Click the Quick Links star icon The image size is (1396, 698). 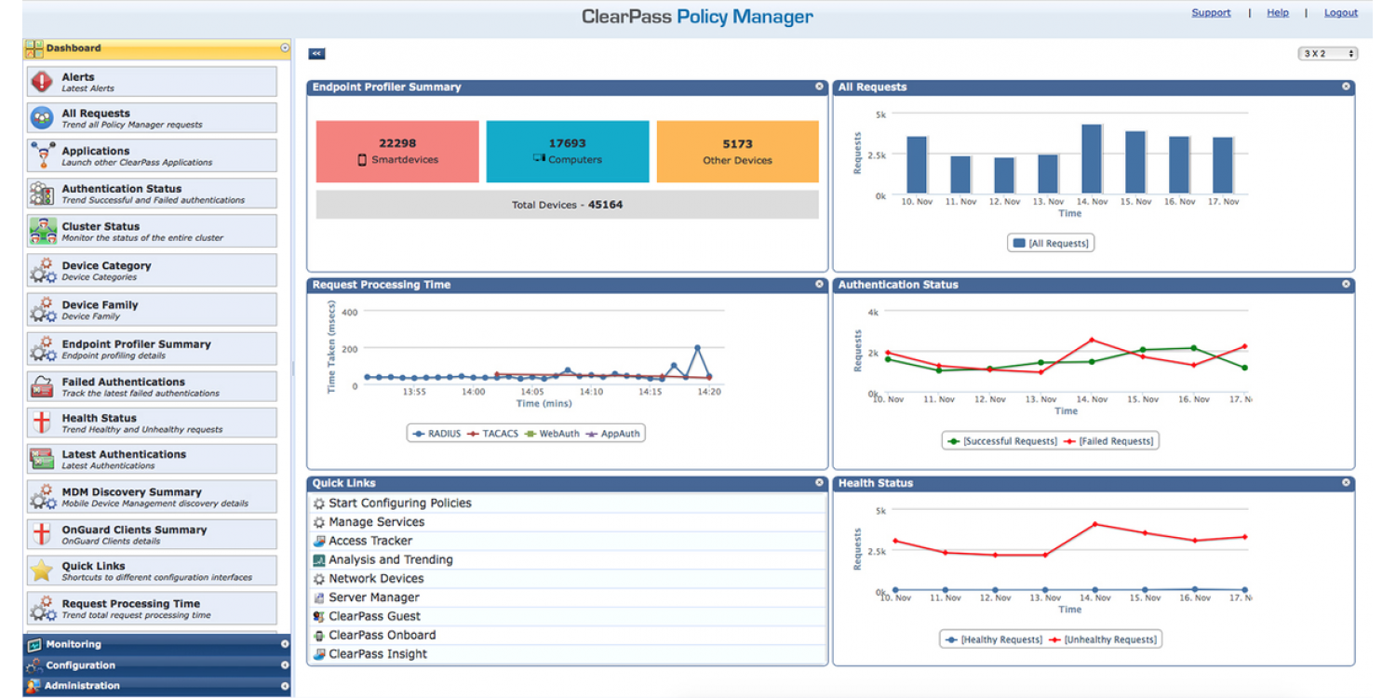[42, 570]
